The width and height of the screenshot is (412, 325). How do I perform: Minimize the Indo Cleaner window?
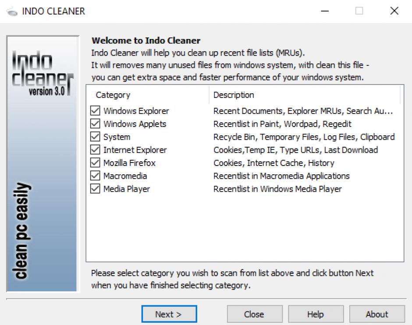pos(325,11)
